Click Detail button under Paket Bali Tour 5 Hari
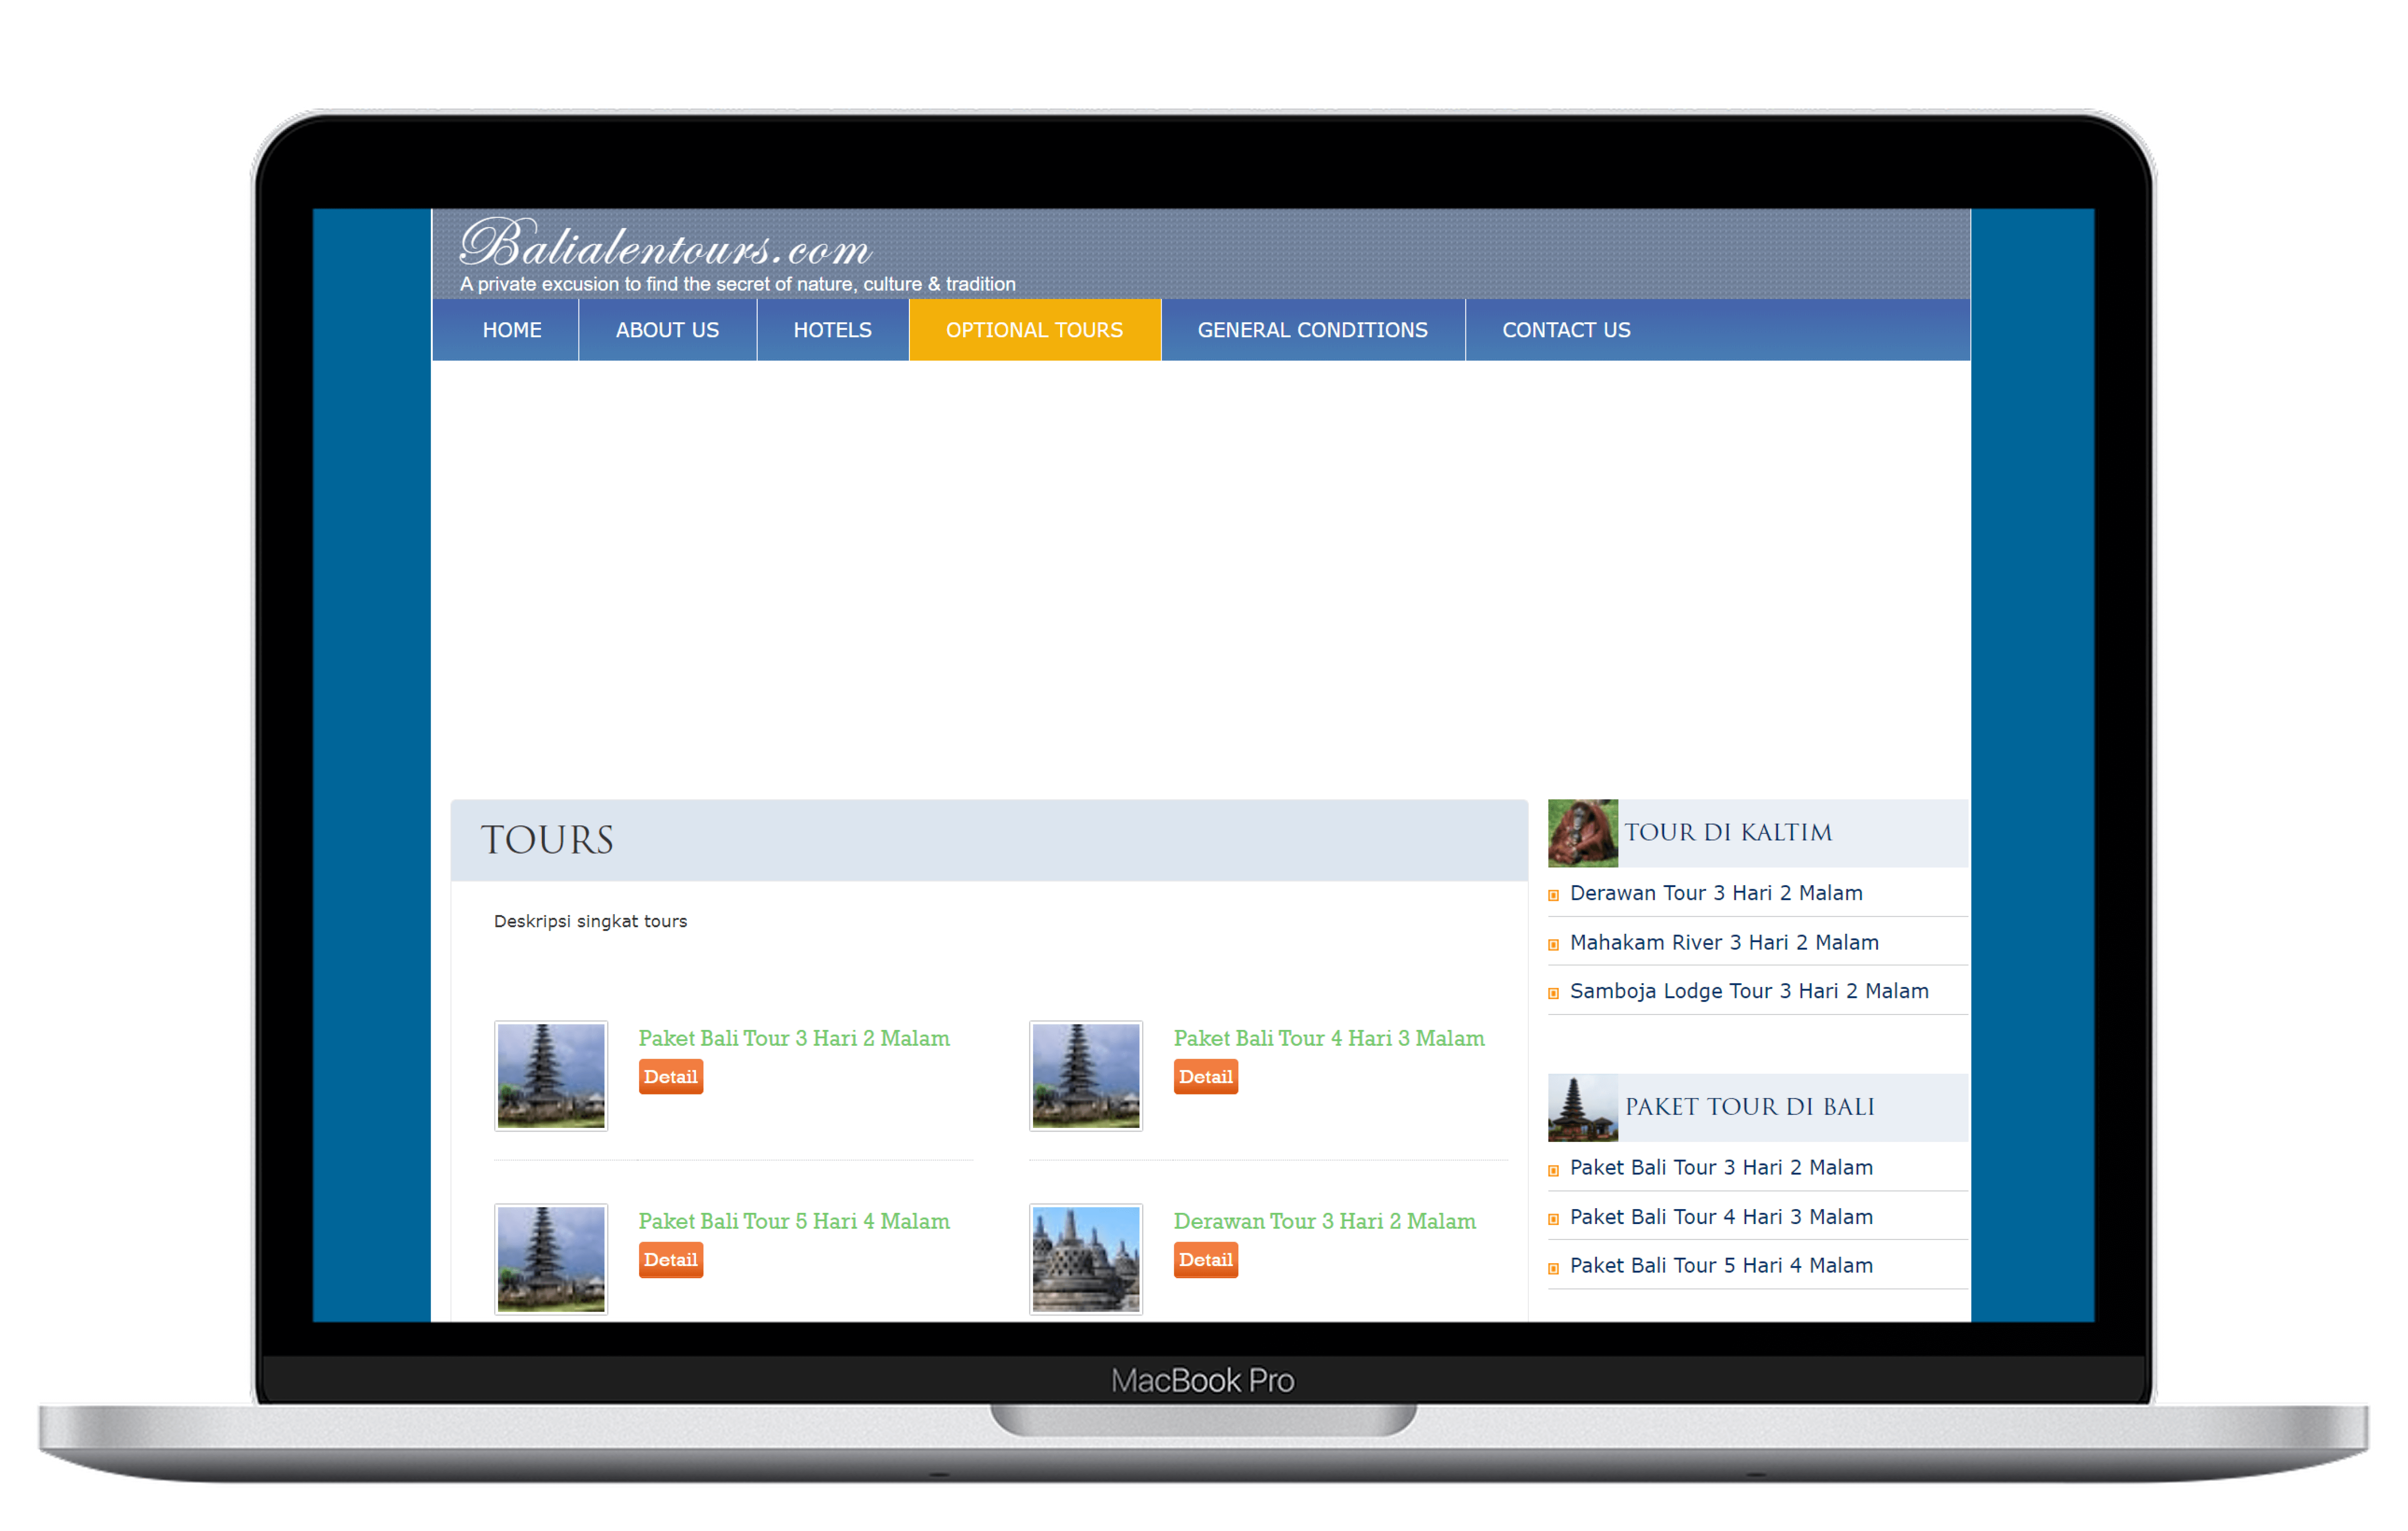 (x=671, y=1260)
